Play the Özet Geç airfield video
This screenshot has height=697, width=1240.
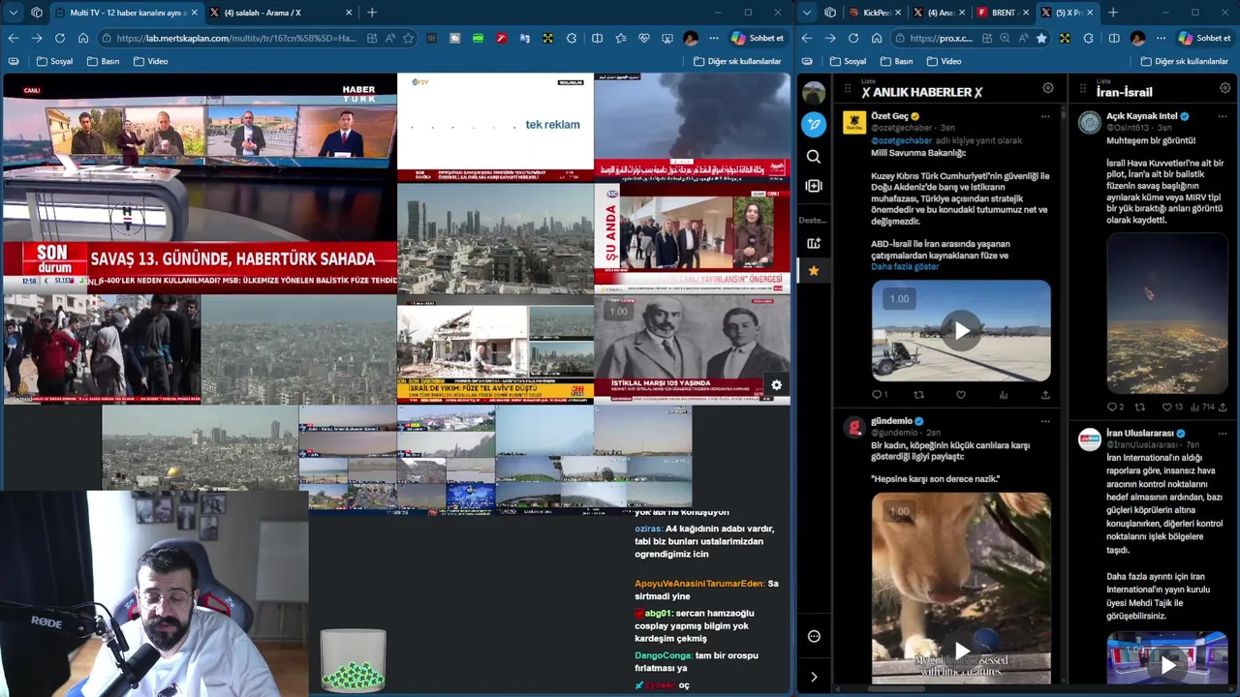point(961,331)
